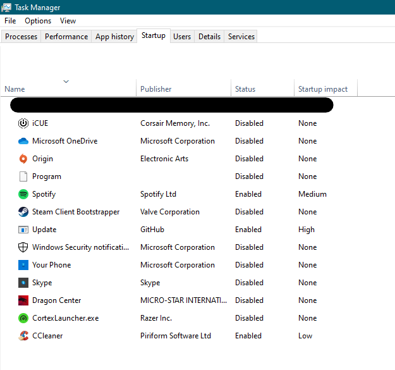Click the GitHub Update app icon
The height and width of the screenshot is (370, 395).
pyautogui.click(x=23, y=230)
